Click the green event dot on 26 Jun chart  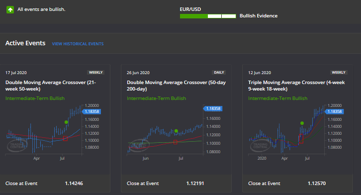[x=176, y=131]
